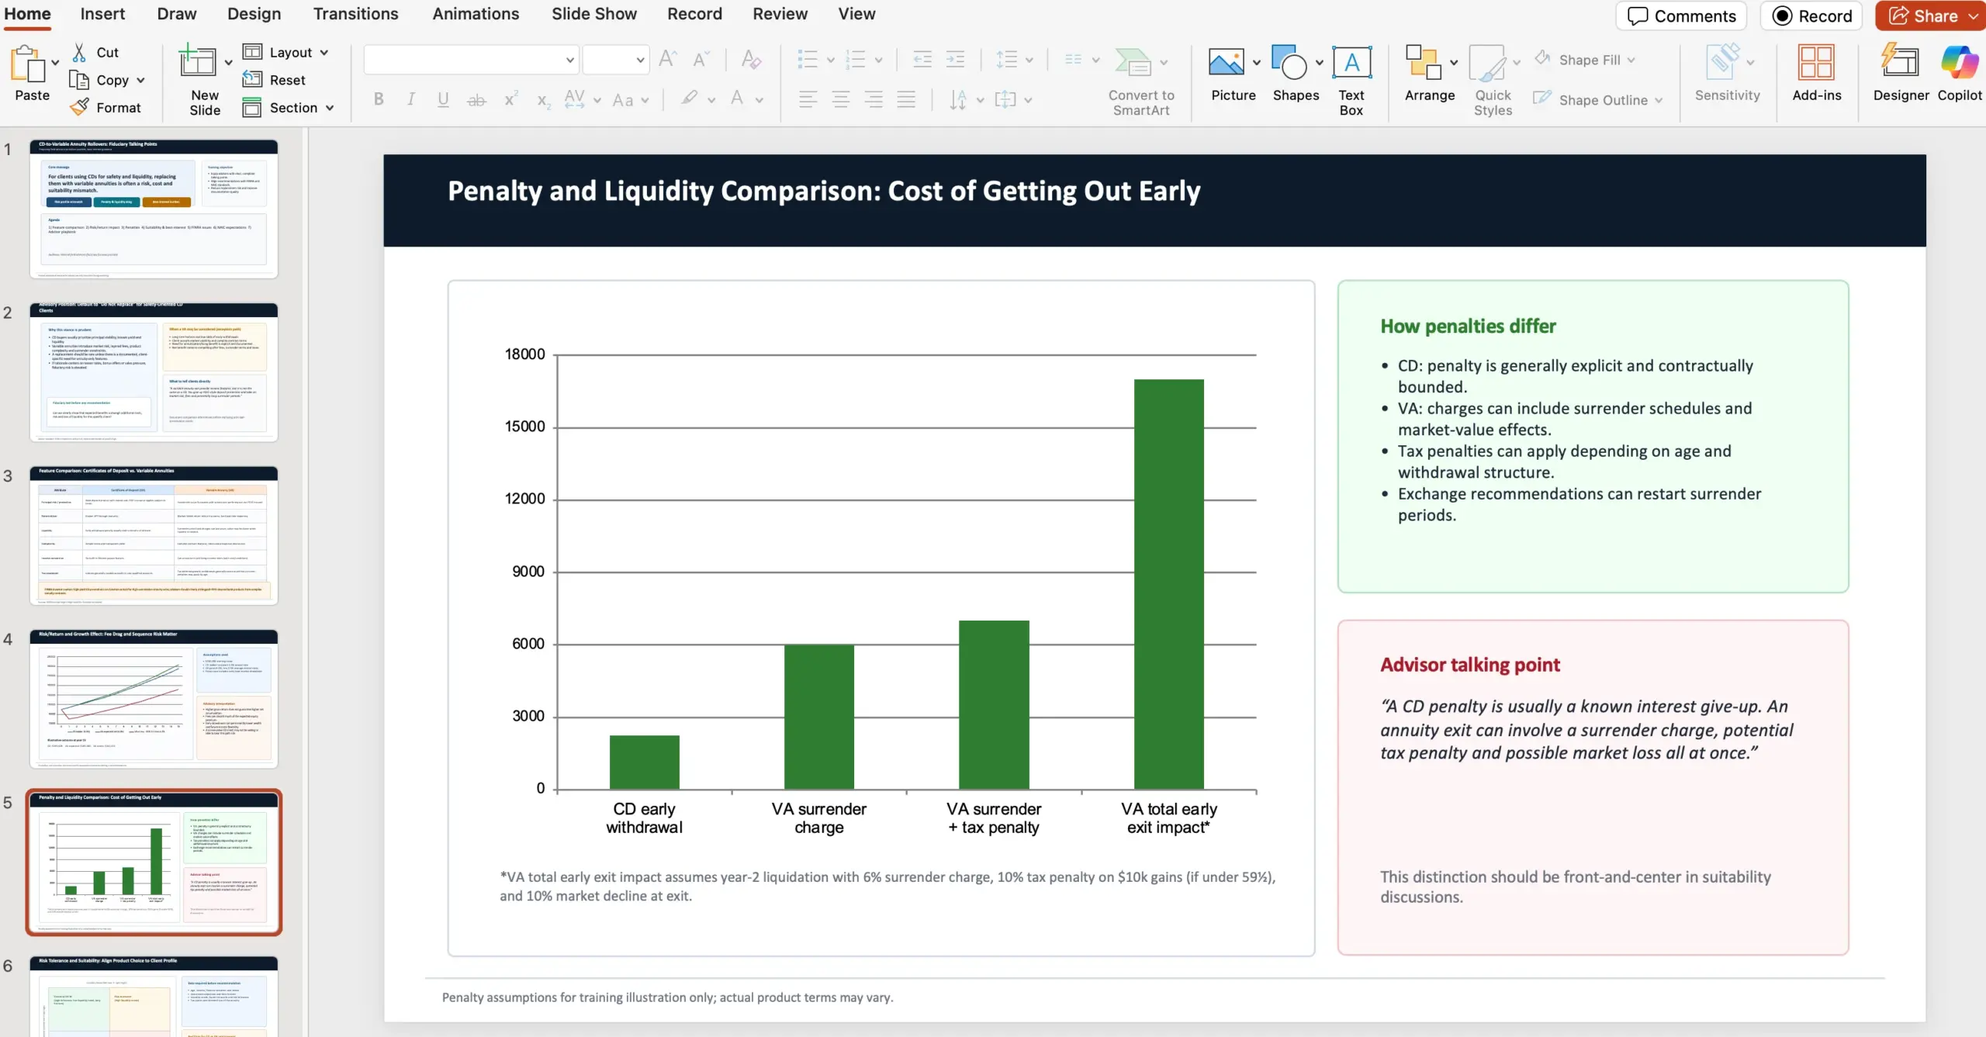This screenshot has width=1986, height=1037.
Task: Toggle italic formatting
Action: tap(410, 99)
